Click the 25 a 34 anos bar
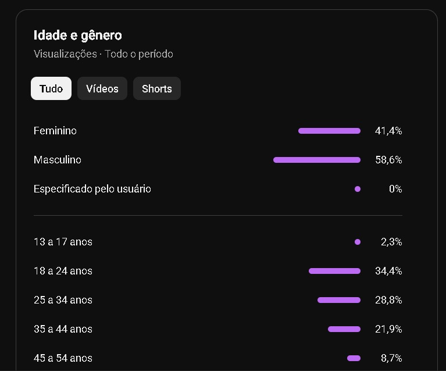Screen dimensions: 446x371 click(339, 300)
